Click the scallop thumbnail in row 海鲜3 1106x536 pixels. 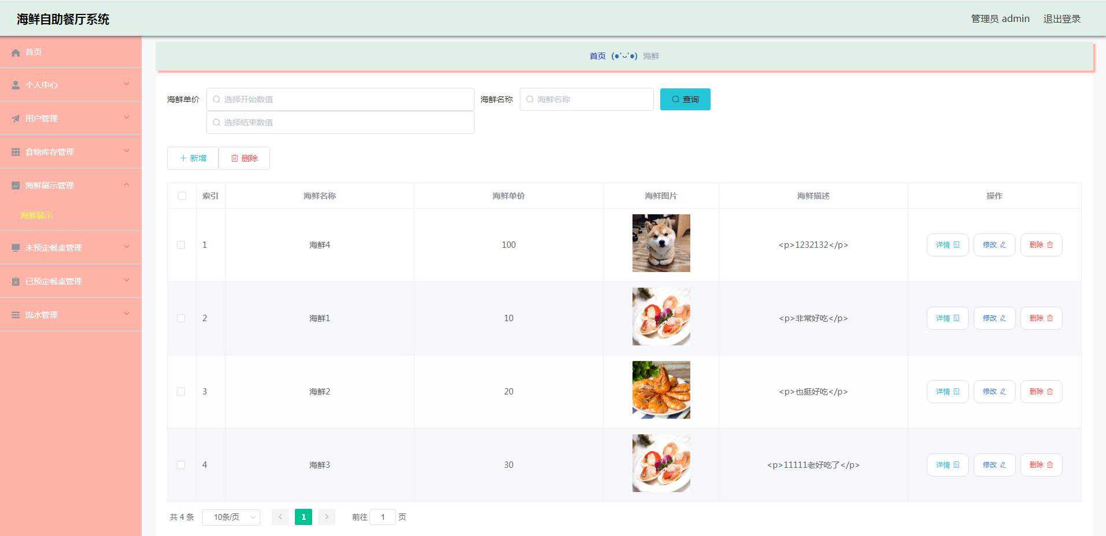point(661,463)
